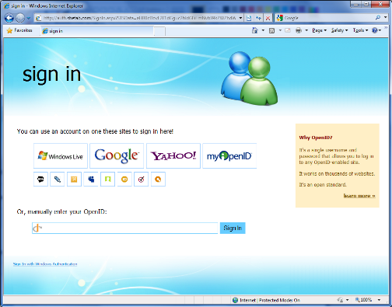
Task: Click the orange swirl provider icon
Action: click(x=158, y=179)
